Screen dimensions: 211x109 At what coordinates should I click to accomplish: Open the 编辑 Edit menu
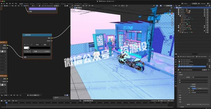point(7,4)
